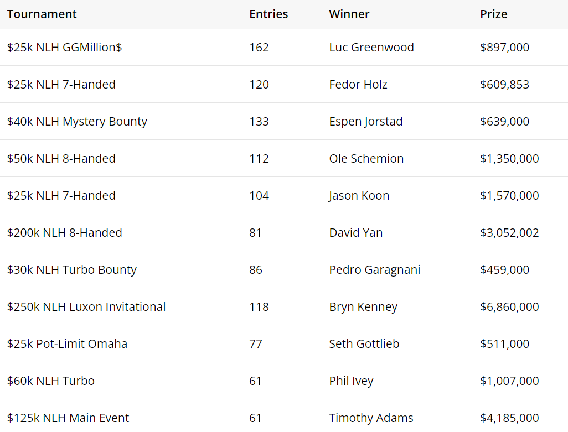This screenshot has height=432, width=568.
Task: Click the Tournament column header
Action: (x=42, y=14)
